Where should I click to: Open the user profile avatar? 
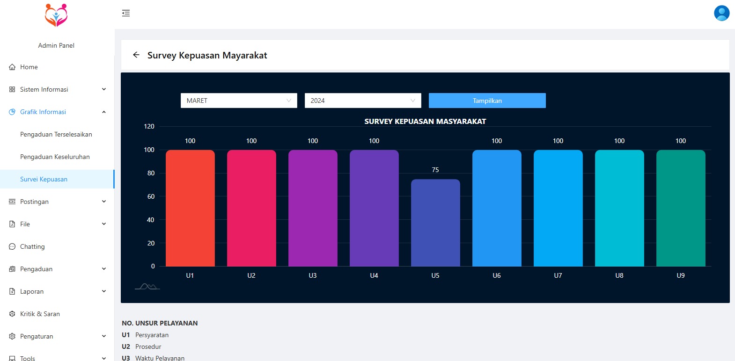pyautogui.click(x=721, y=13)
